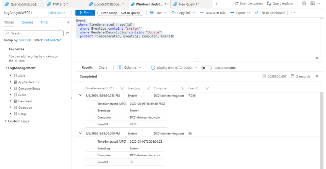Click the Copy link icon
Screen dimensions: 326x169
[x=173, y=13]
